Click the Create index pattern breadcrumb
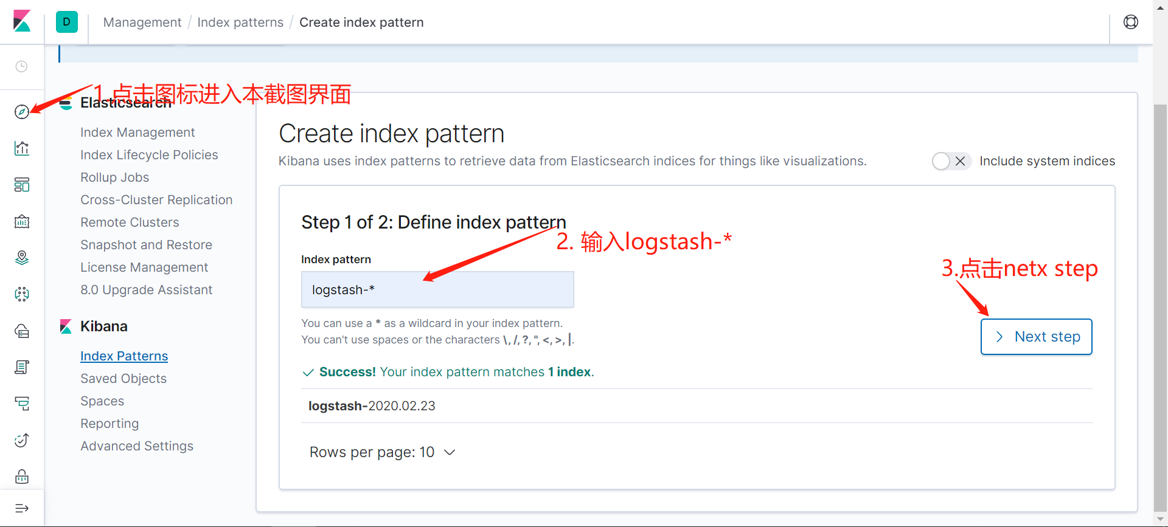This screenshot has width=1168, height=527. [x=361, y=22]
